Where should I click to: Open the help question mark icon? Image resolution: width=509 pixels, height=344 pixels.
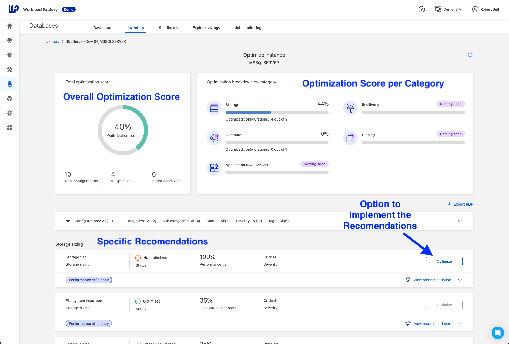421,9
